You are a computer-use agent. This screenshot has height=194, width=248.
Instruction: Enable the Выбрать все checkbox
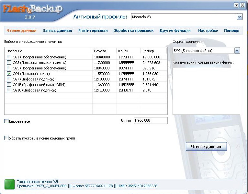point(6,121)
